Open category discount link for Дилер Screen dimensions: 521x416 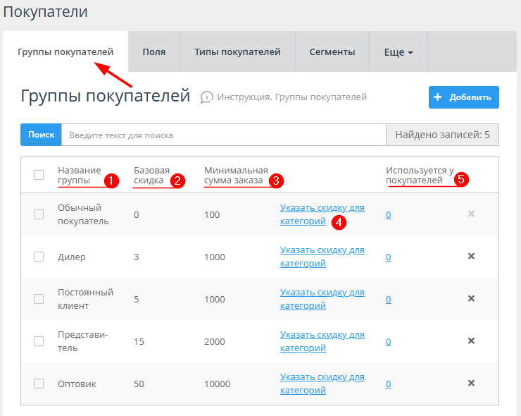point(322,257)
